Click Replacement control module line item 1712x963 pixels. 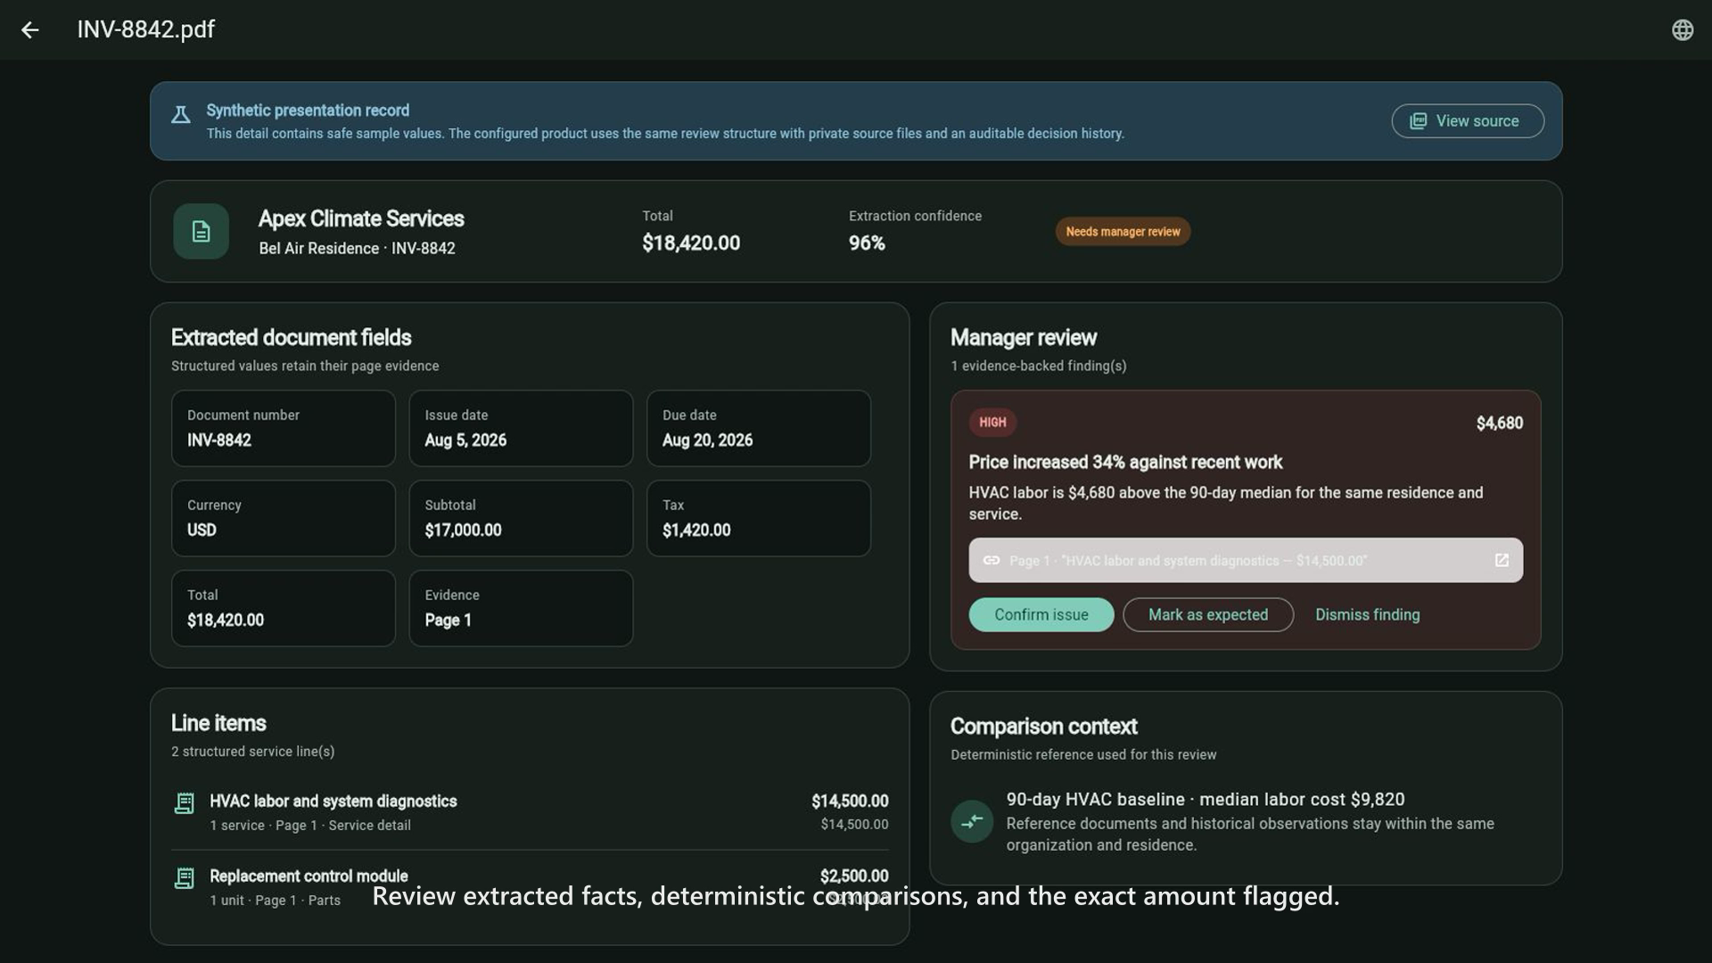530,887
